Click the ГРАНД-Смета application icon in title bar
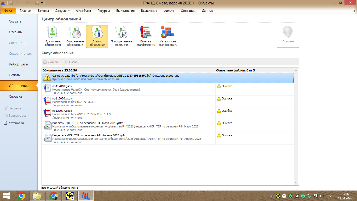The image size is (357, 201). tap(3, 3)
